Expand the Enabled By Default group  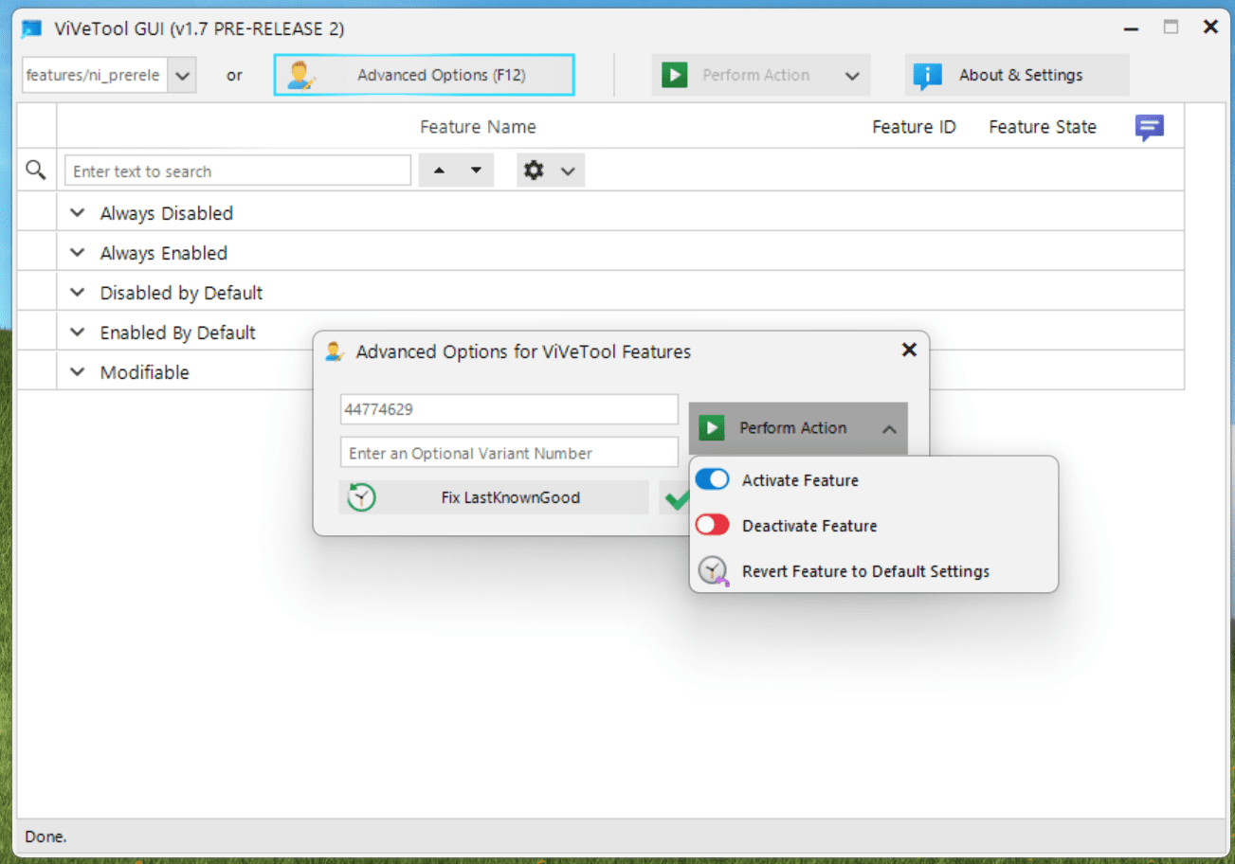coord(78,333)
